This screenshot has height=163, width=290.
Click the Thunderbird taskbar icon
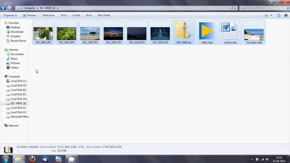click(45, 159)
